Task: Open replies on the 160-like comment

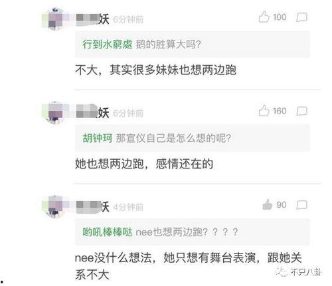Action: (x=301, y=111)
